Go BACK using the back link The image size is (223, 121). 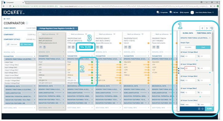coord(7,19)
